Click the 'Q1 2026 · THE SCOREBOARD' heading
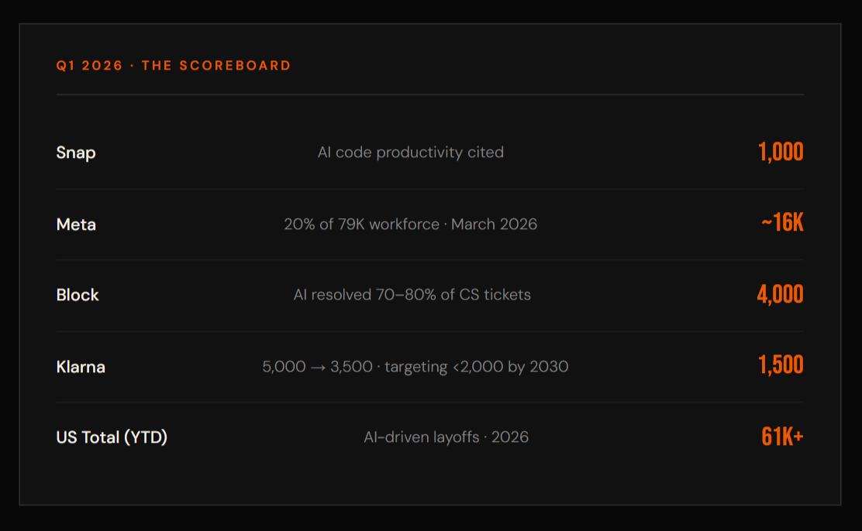The height and width of the screenshot is (531, 862). 173,65
